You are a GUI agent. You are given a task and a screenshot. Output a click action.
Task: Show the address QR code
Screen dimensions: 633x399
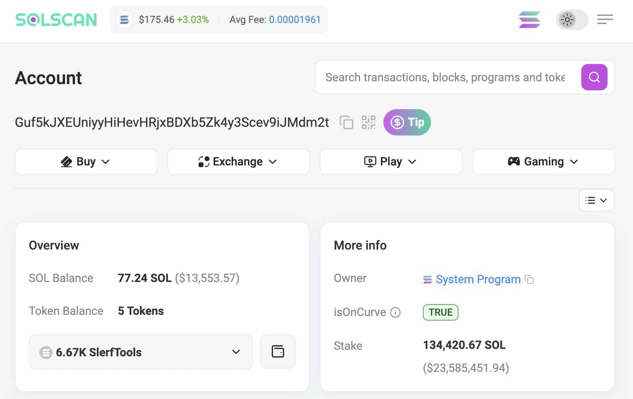click(x=368, y=122)
